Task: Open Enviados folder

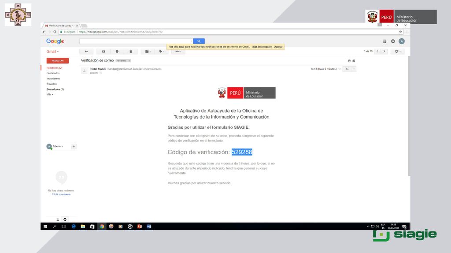Action: [52, 84]
